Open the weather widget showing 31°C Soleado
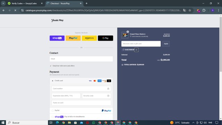 click(x=180, y=123)
